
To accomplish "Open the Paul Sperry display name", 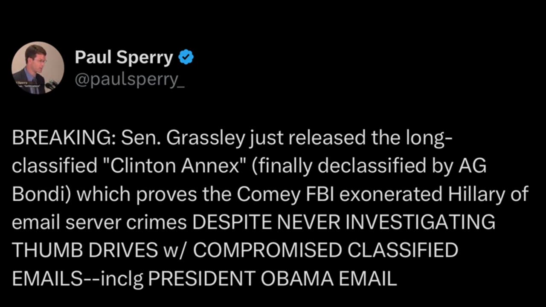I will tap(124, 58).
